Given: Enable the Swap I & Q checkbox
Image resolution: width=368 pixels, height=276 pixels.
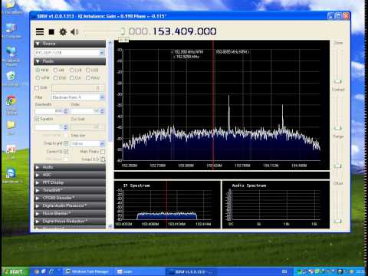Looking at the screenshot, I should [103, 159].
